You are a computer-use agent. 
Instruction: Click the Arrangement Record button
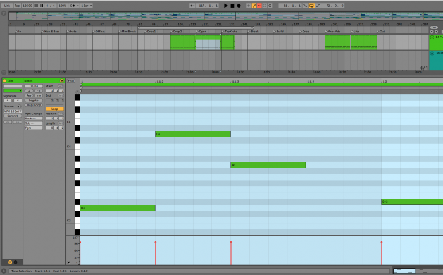239,6
